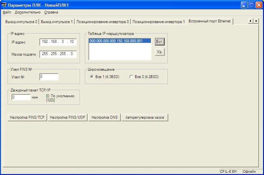Click the 'Настройка FINS/TCP' button
This screenshot has width=264, height=175.
click(27, 117)
